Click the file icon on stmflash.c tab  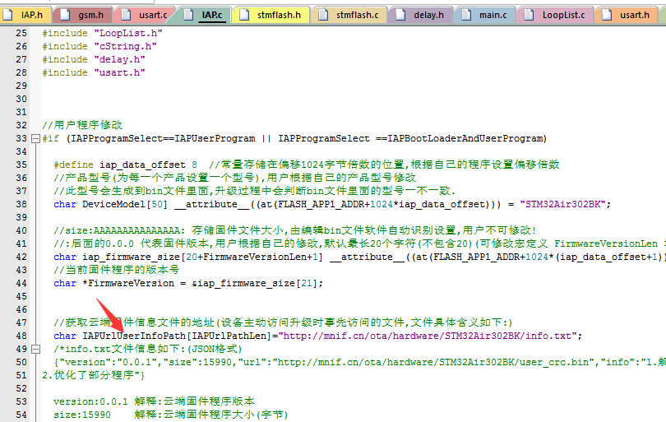[323, 15]
